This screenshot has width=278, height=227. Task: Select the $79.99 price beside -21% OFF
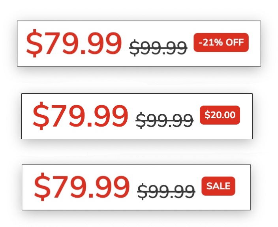(x=74, y=44)
